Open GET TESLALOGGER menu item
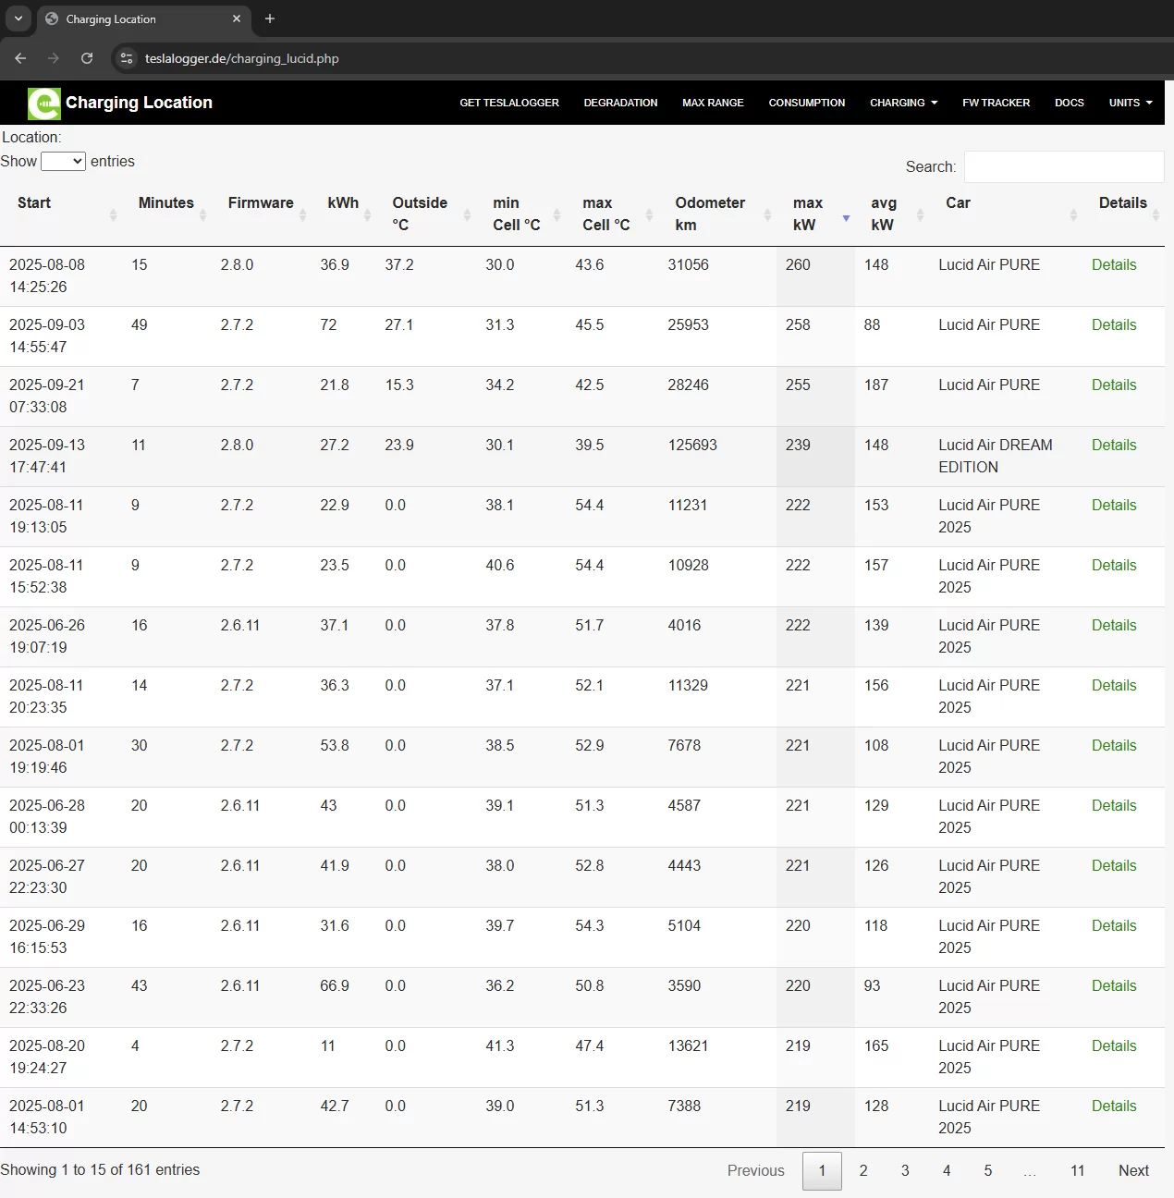1174x1198 pixels. pos(509,103)
